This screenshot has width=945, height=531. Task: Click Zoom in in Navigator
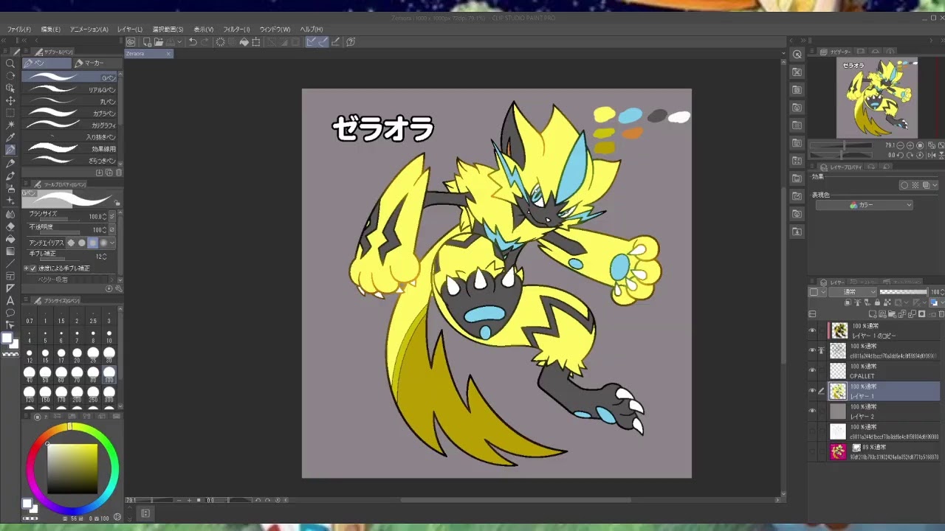[911, 146]
